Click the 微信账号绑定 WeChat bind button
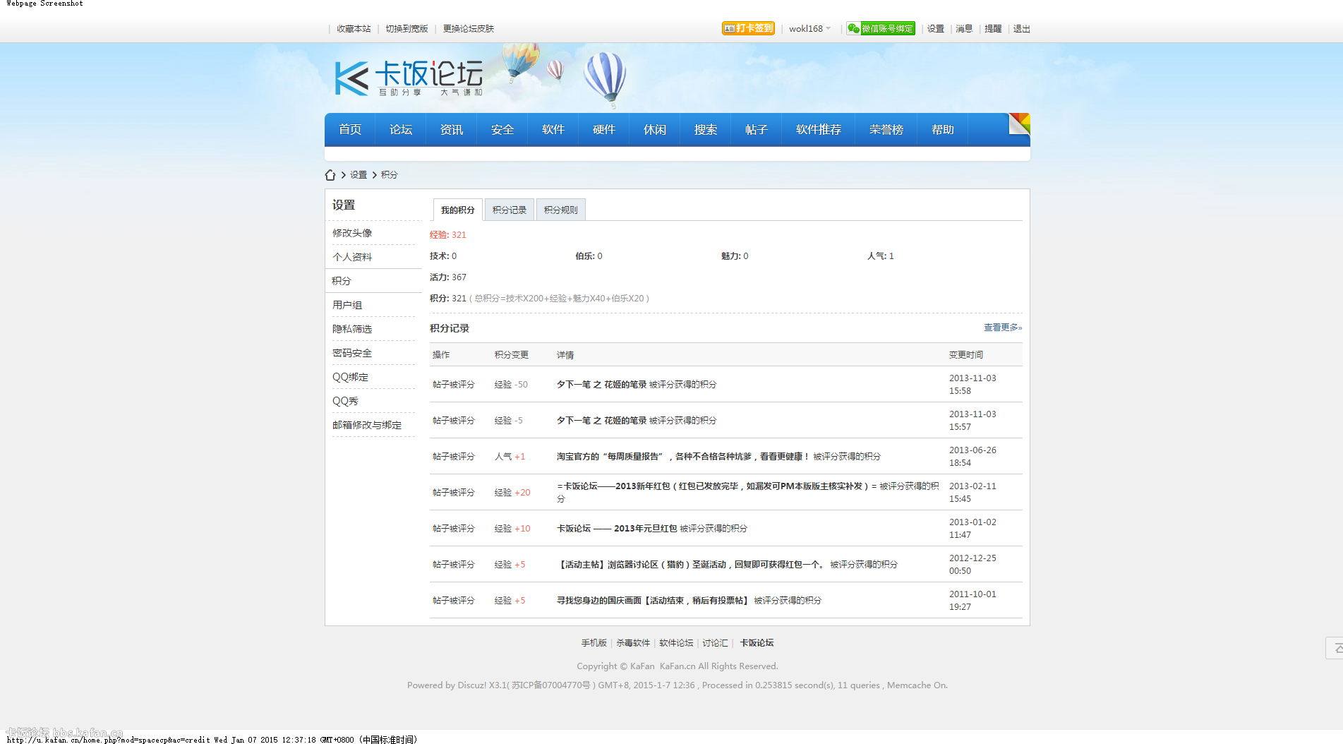Image resolution: width=1343 pixels, height=744 pixels. 881,28
